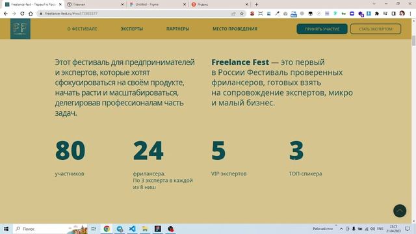Open the 'О фестивале' menu section
This screenshot has width=416, height=234.
coord(83,29)
